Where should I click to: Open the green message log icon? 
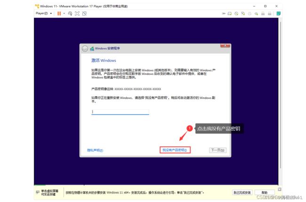pos(279,14)
